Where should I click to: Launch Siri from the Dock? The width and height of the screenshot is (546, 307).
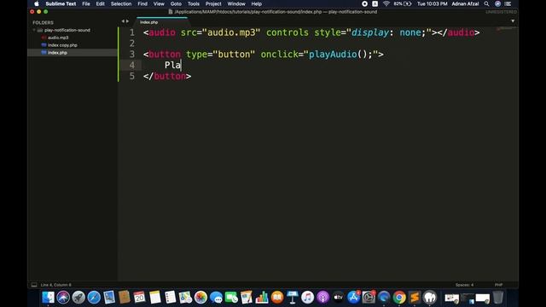pyautogui.click(x=63, y=298)
